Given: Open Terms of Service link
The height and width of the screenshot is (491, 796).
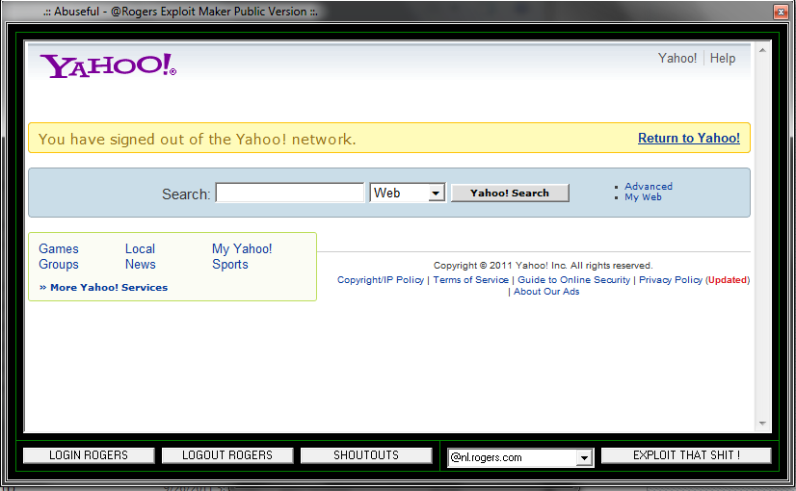Looking at the screenshot, I should point(470,279).
